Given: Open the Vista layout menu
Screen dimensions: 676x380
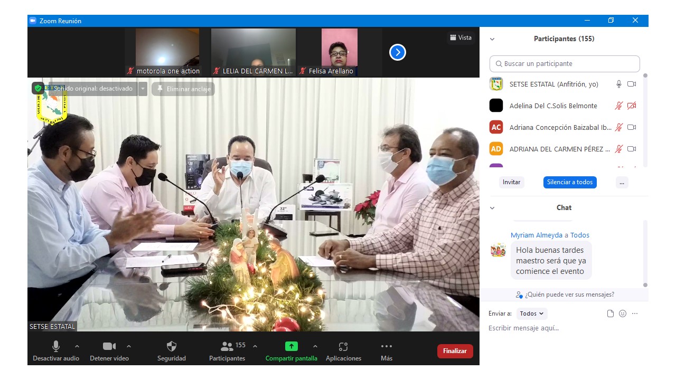Looking at the screenshot, I should pyautogui.click(x=461, y=37).
